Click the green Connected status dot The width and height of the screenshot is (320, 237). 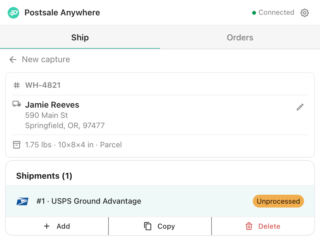tap(254, 13)
